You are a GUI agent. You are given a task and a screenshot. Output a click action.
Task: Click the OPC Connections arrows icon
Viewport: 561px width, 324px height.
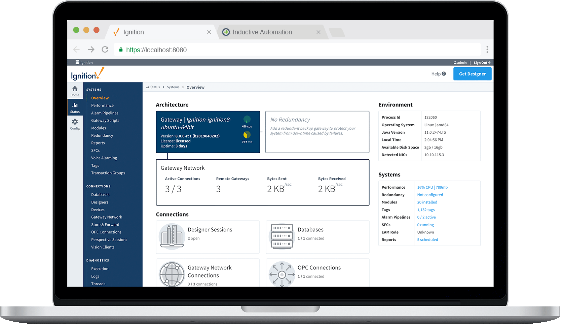coord(282,274)
